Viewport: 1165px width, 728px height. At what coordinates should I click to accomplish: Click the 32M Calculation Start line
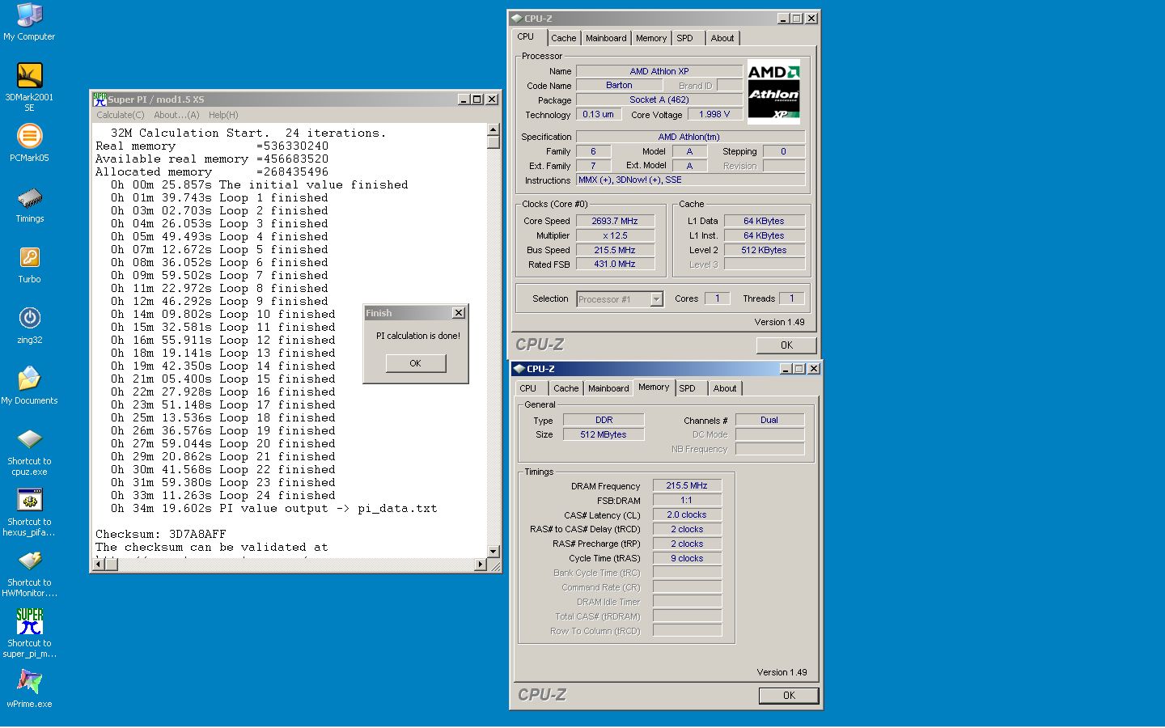[248, 133]
